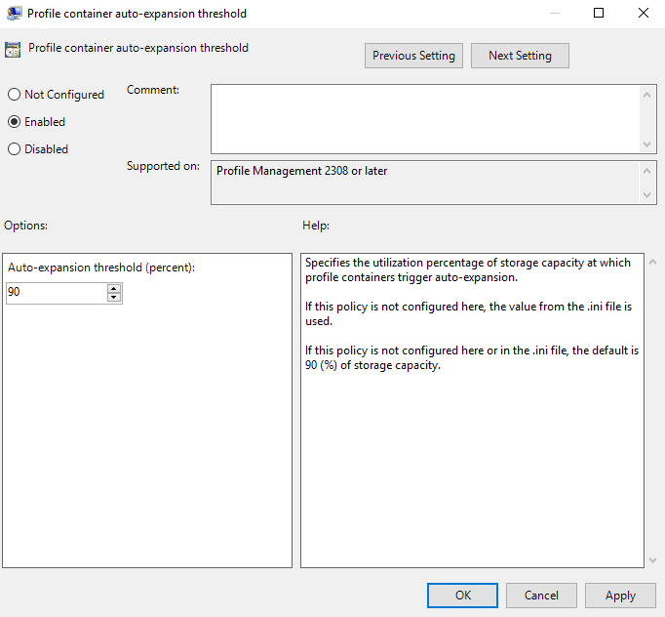Confirm the policy with OK
This screenshot has width=665, height=617.
coord(462,596)
